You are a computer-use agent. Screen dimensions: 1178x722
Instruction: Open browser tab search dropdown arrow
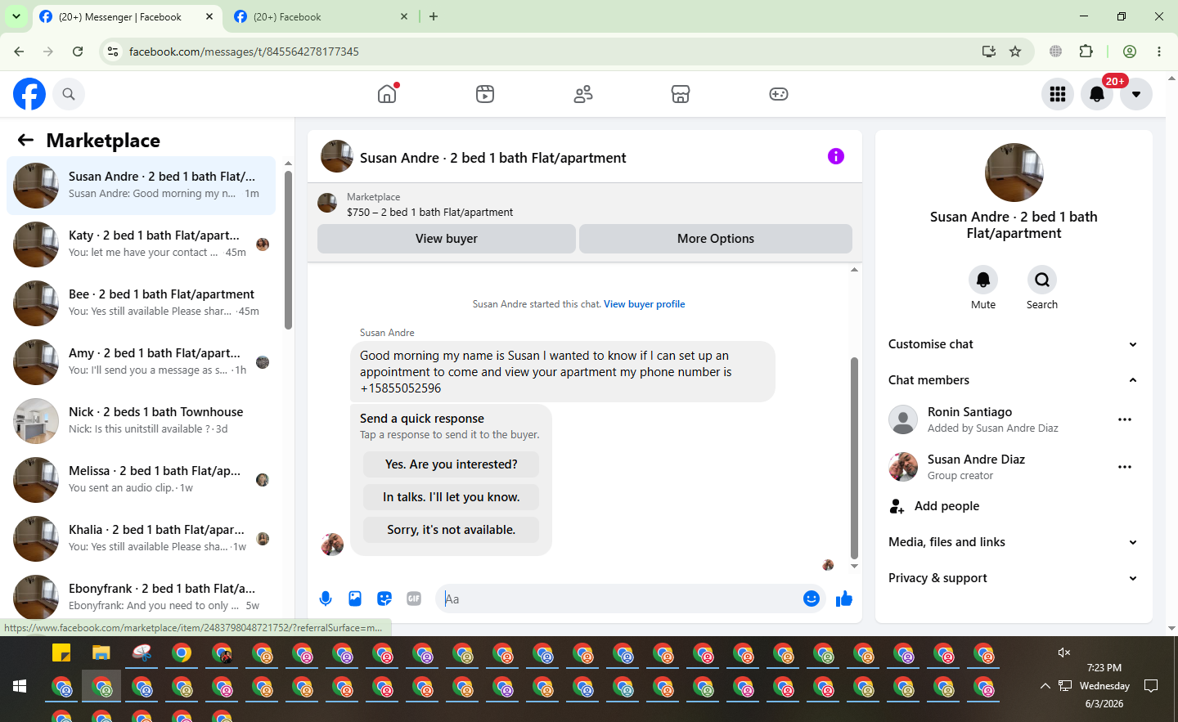click(x=16, y=16)
